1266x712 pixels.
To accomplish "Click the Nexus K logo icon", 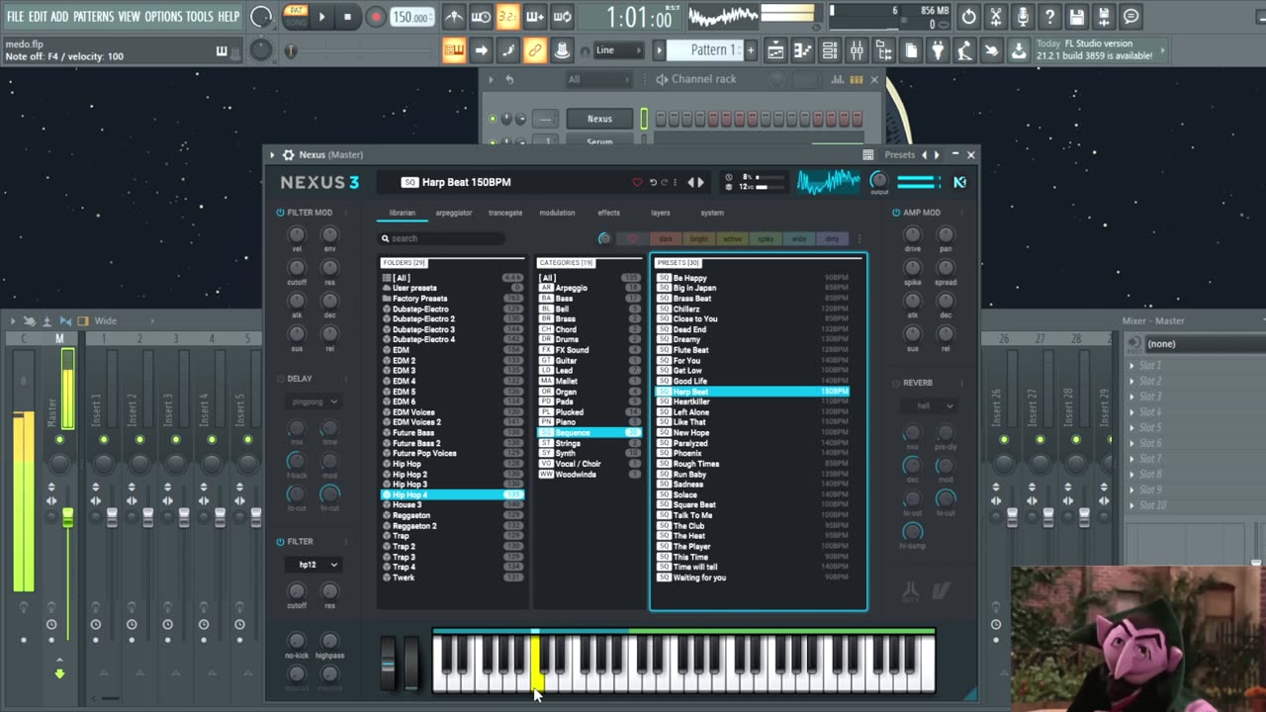I will pos(959,182).
